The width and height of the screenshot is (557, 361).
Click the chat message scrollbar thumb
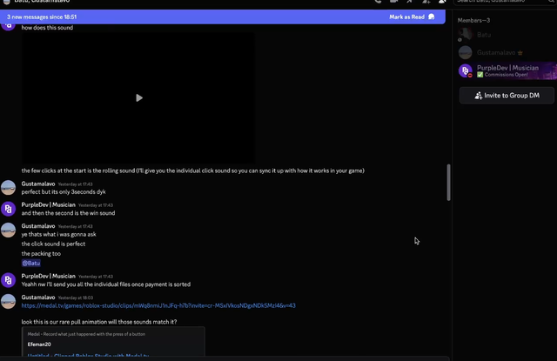[449, 183]
